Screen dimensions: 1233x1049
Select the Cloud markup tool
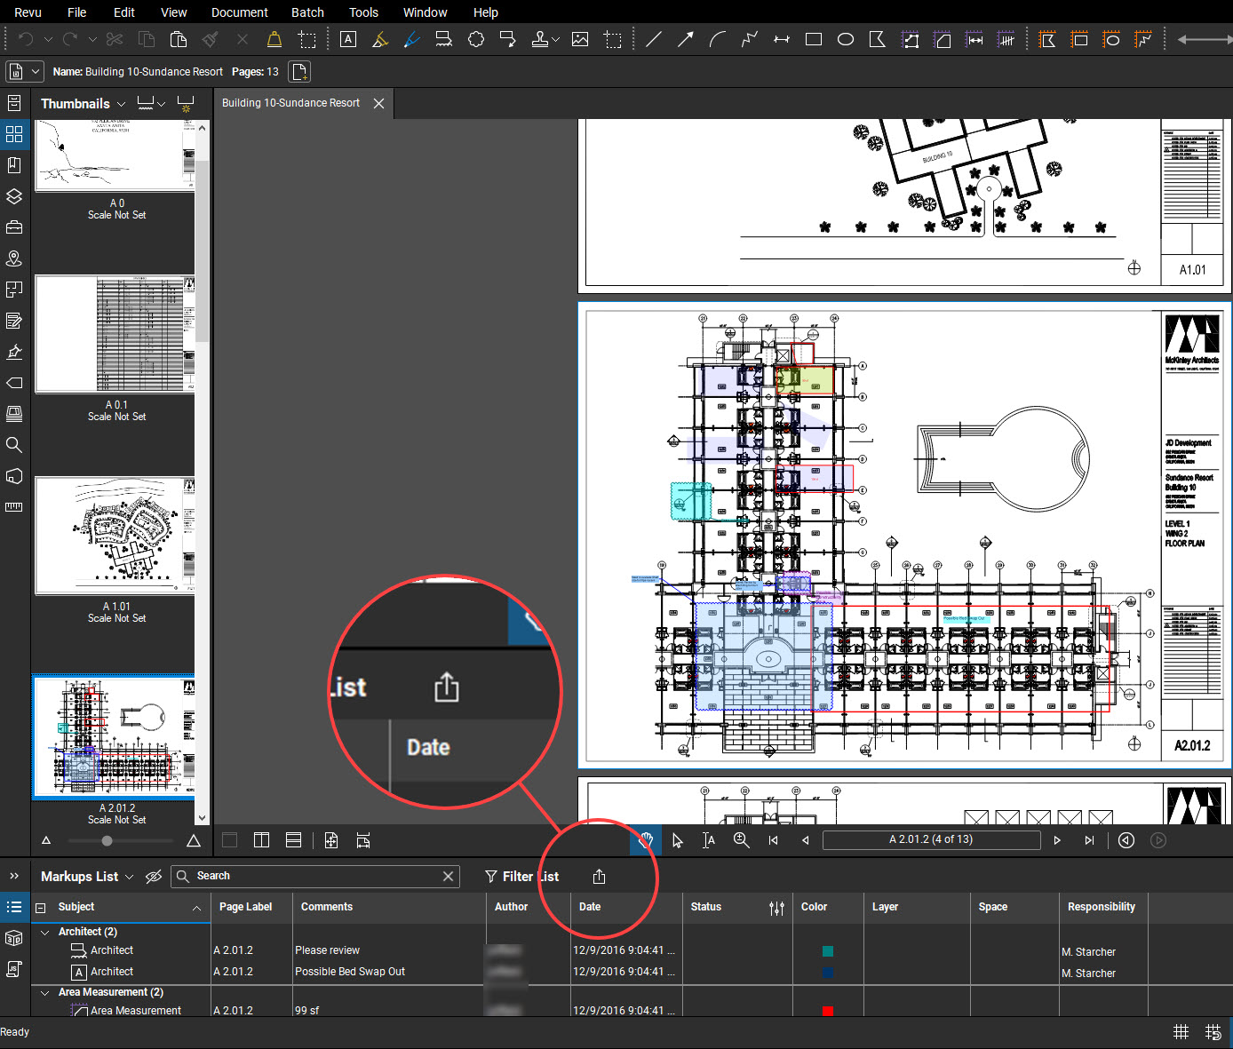[476, 39]
